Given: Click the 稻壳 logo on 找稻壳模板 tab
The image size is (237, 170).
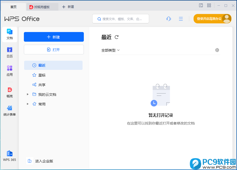Looking at the screenshot, I should 31,7.
